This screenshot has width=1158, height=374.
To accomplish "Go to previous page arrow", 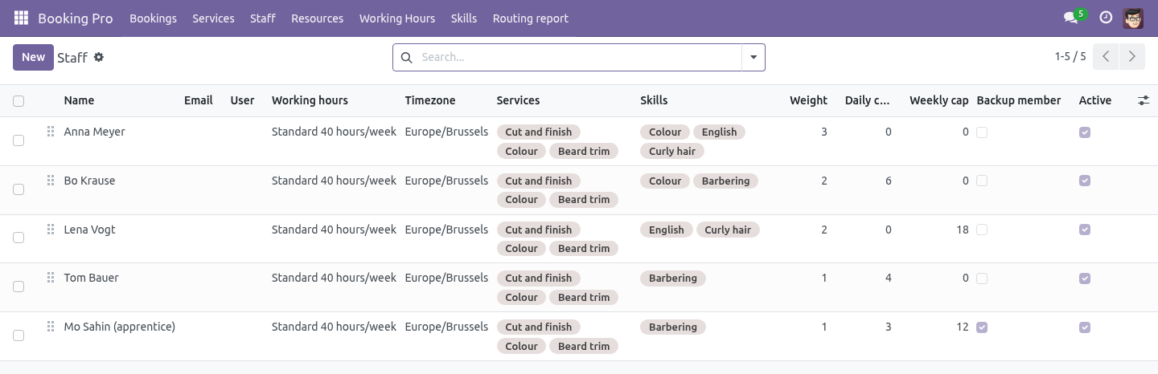I will [x=1107, y=56].
